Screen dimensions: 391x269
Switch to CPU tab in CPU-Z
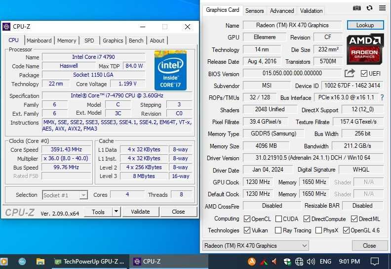pos(13,40)
